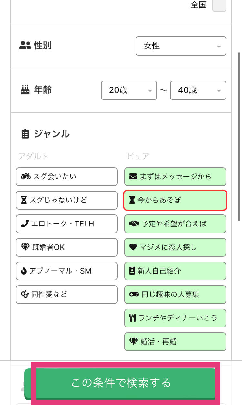The width and height of the screenshot is (242, 405).
Task: Open the minimum age dropdown showing 20歳
Action: coord(129,90)
